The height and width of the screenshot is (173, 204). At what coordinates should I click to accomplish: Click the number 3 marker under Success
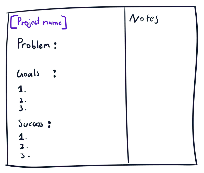[23, 156]
